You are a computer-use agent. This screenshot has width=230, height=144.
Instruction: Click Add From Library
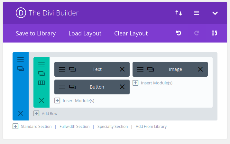151,127
